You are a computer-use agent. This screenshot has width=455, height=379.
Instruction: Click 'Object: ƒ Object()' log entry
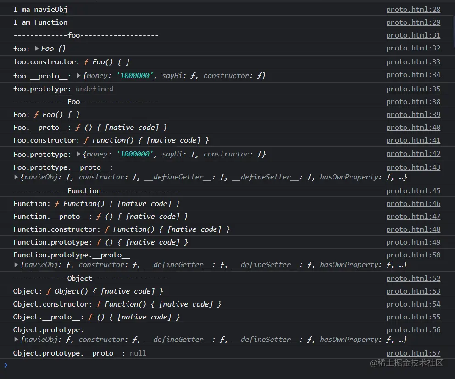click(x=88, y=291)
